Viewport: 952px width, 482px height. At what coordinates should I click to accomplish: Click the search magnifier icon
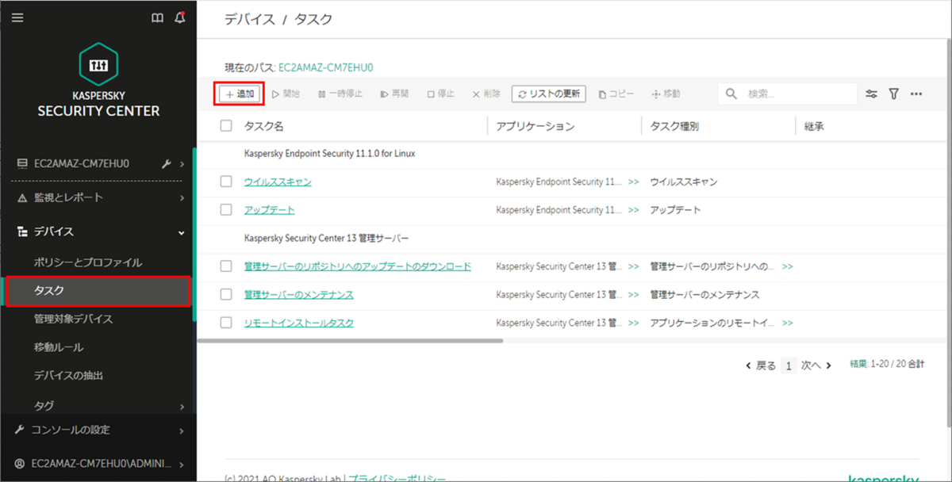tap(731, 94)
